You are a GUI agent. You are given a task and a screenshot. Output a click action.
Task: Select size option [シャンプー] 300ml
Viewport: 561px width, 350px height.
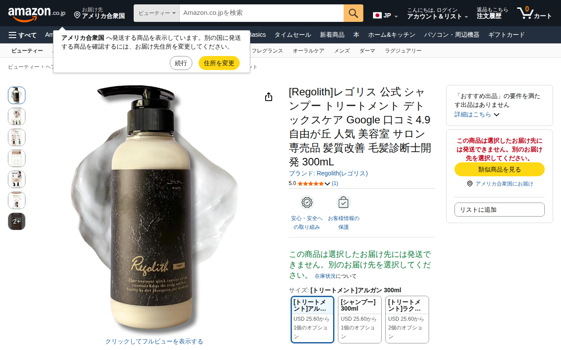pos(360,320)
